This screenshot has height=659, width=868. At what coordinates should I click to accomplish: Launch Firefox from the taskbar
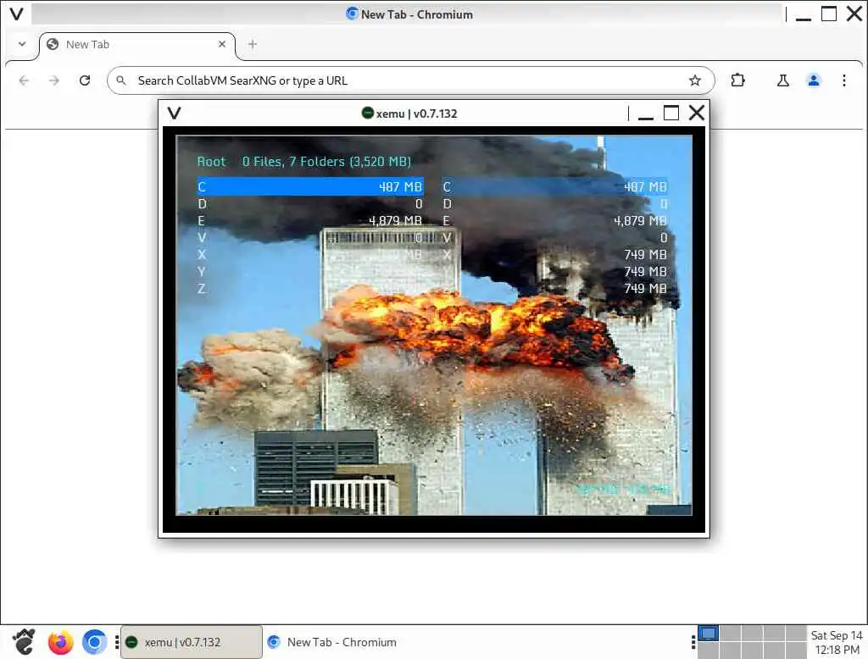(x=60, y=642)
